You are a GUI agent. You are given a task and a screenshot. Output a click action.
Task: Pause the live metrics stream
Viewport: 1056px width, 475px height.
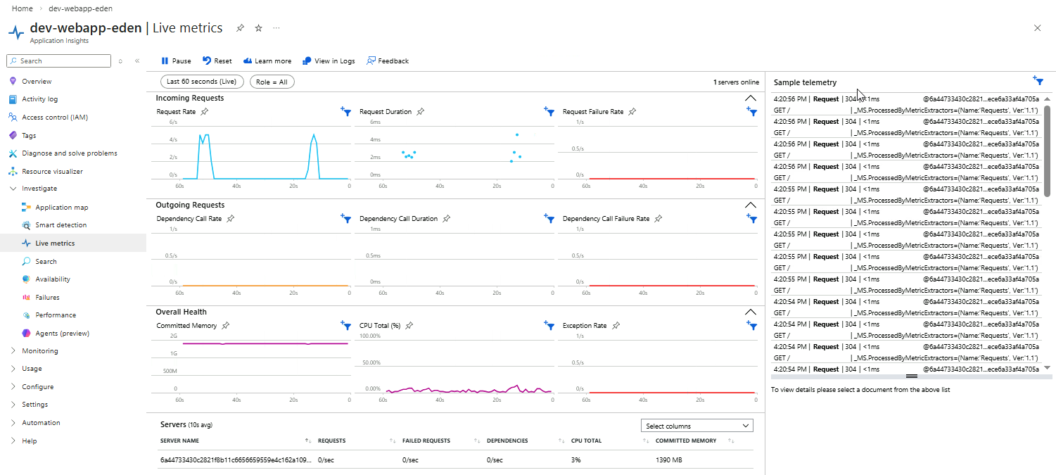tap(176, 61)
